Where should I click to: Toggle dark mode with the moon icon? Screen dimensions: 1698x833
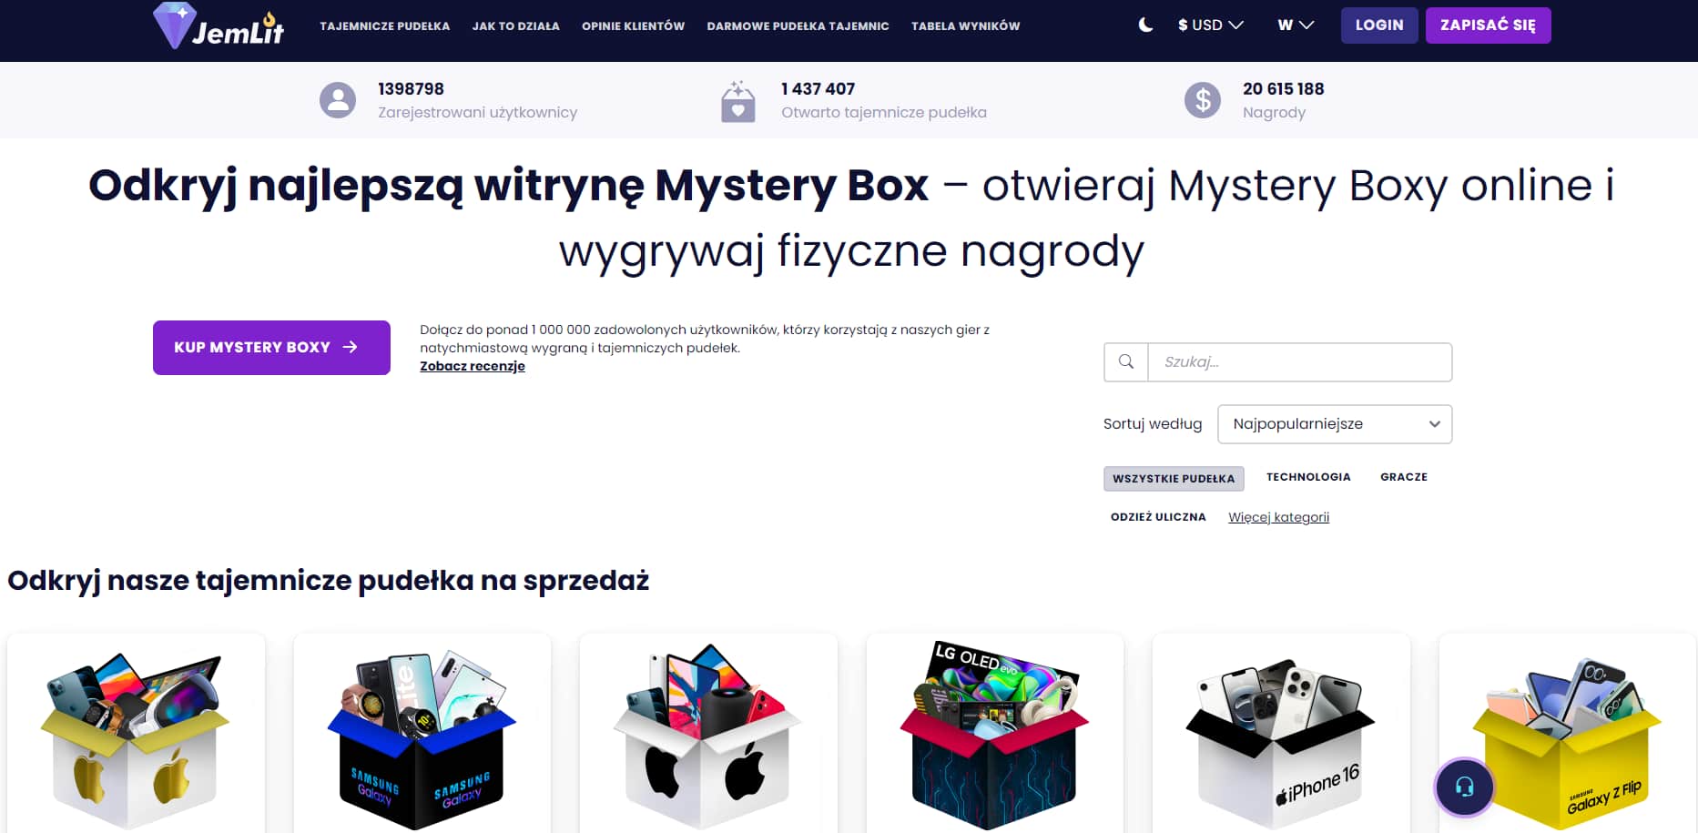click(x=1145, y=25)
